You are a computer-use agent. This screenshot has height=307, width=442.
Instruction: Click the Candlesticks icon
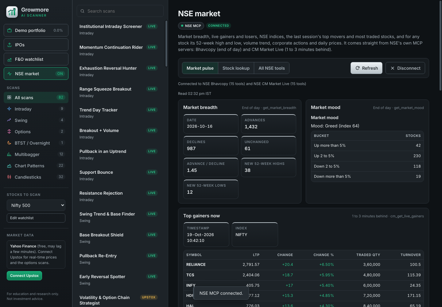pyautogui.click(x=9, y=177)
